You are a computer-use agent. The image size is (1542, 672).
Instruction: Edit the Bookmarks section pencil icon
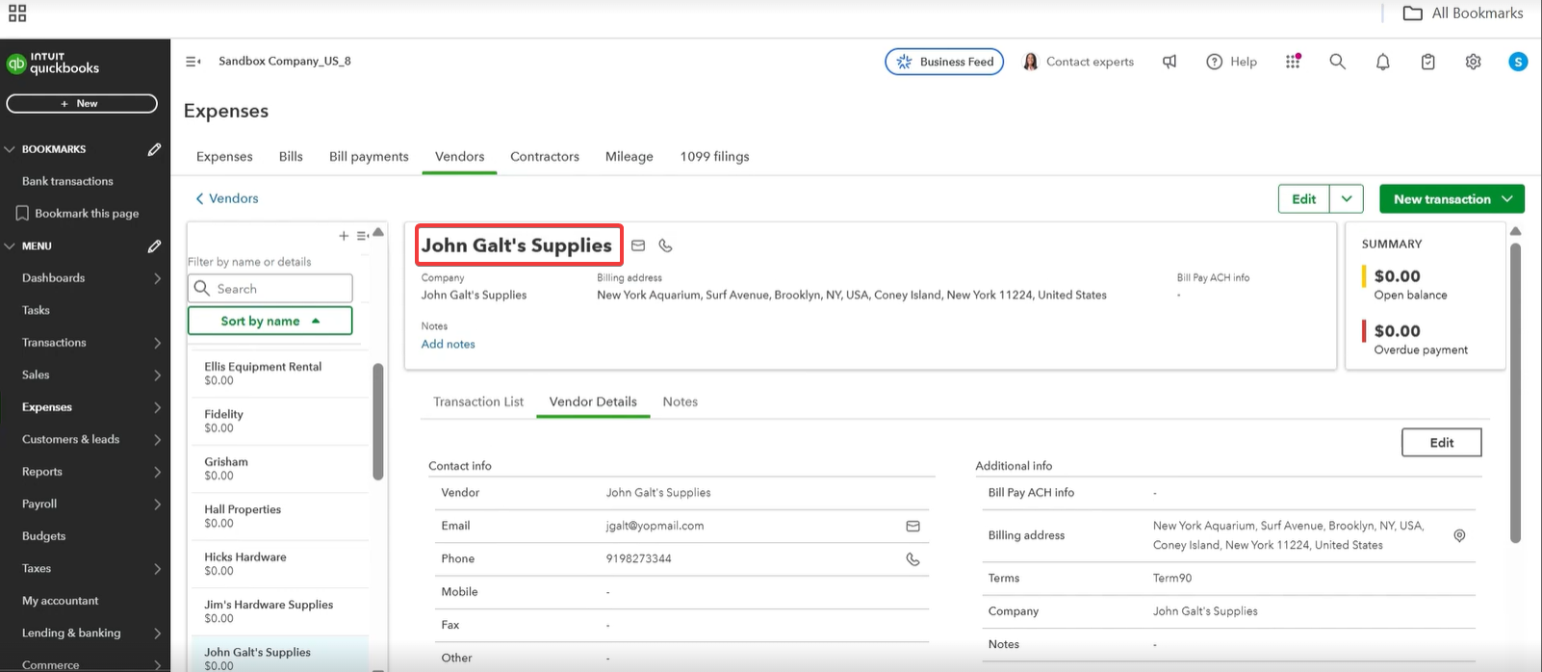click(154, 149)
